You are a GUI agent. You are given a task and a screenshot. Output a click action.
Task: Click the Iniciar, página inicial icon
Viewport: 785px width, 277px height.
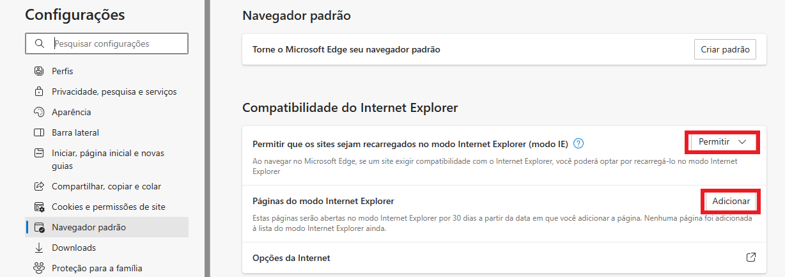pyautogui.click(x=39, y=154)
